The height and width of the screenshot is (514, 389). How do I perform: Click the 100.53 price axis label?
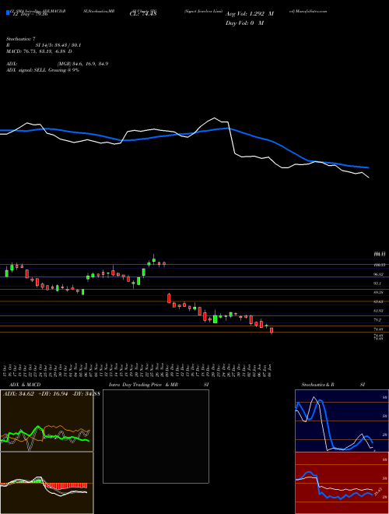(379, 265)
